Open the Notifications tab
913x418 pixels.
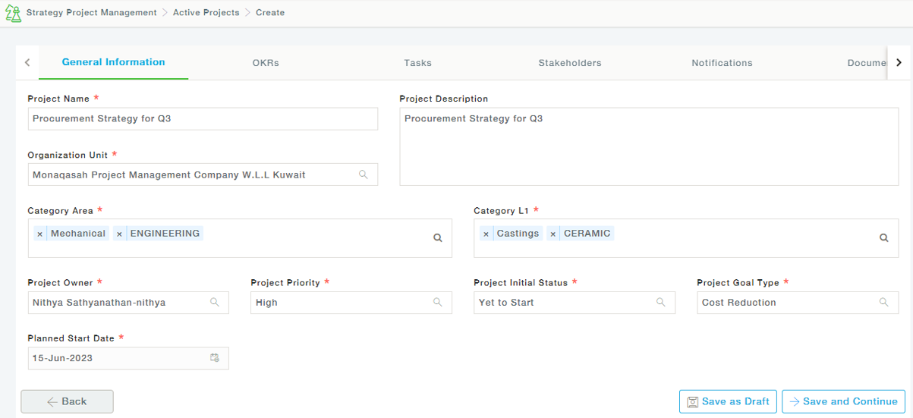point(722,63)
